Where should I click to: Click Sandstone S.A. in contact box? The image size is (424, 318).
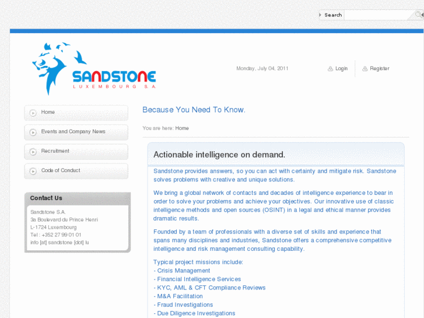[48, 212]
